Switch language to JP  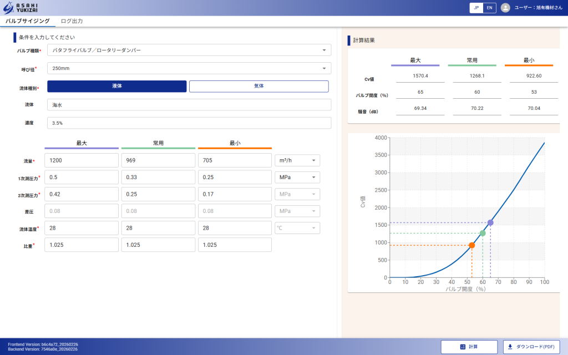click(x=476, y=8)
